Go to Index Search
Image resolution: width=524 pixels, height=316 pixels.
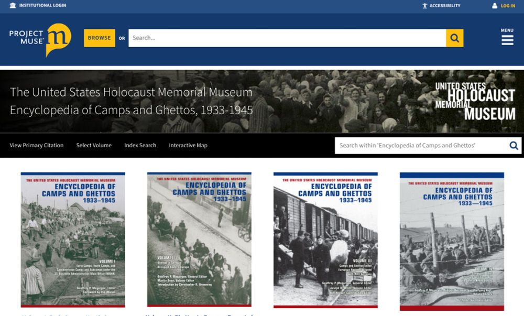pyautogui.click(x=140, y=145)
